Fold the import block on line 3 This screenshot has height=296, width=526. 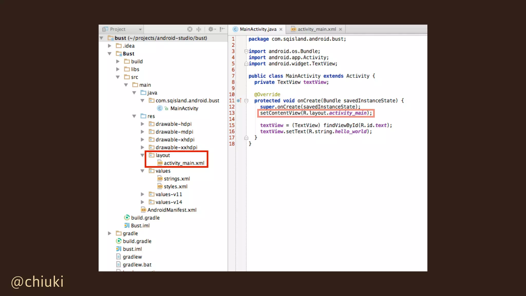tap(246, 51)
